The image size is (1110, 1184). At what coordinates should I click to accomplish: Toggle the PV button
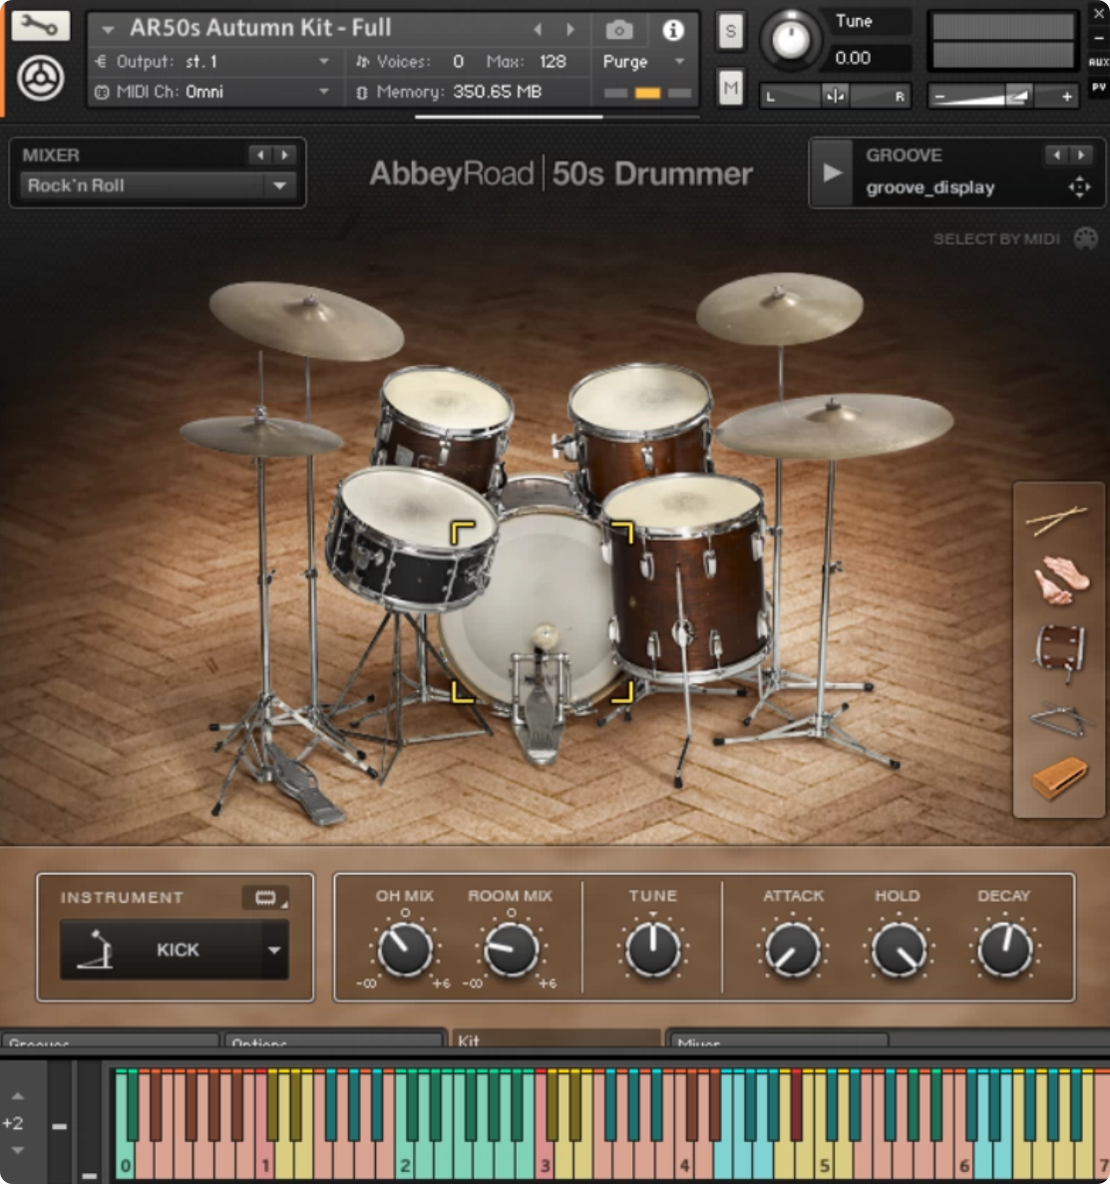pyautogui.click(x=1099, y=88)
